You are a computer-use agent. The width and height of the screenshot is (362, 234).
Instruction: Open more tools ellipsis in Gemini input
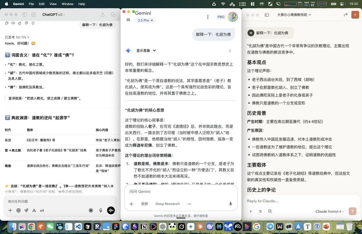[x=189, y=204]
